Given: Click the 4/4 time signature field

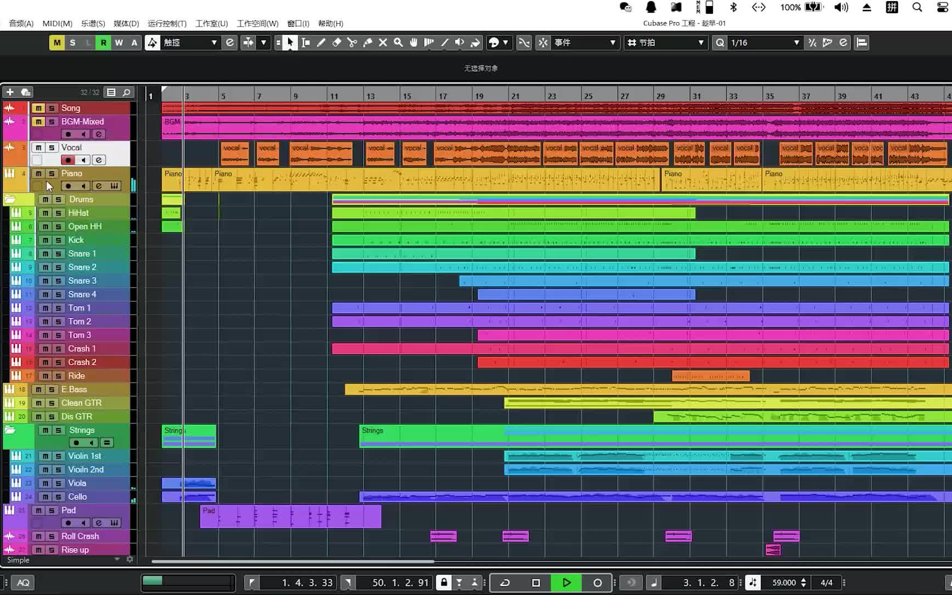Looking at the screenshot, I should (x=826, y=582).
